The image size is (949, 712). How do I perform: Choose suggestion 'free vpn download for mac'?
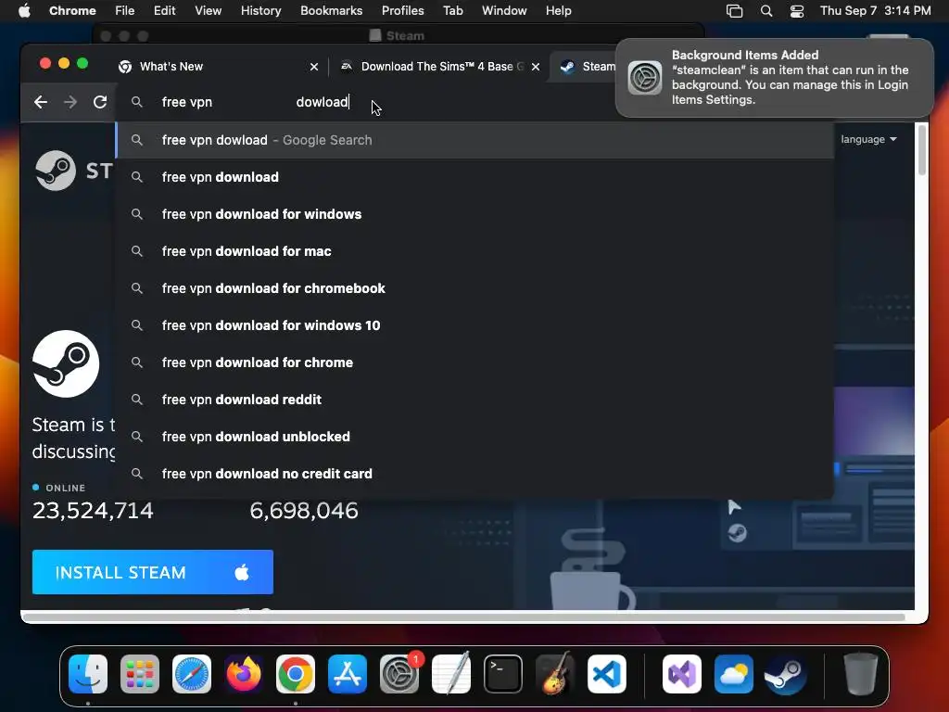click(x=475, y=251)
